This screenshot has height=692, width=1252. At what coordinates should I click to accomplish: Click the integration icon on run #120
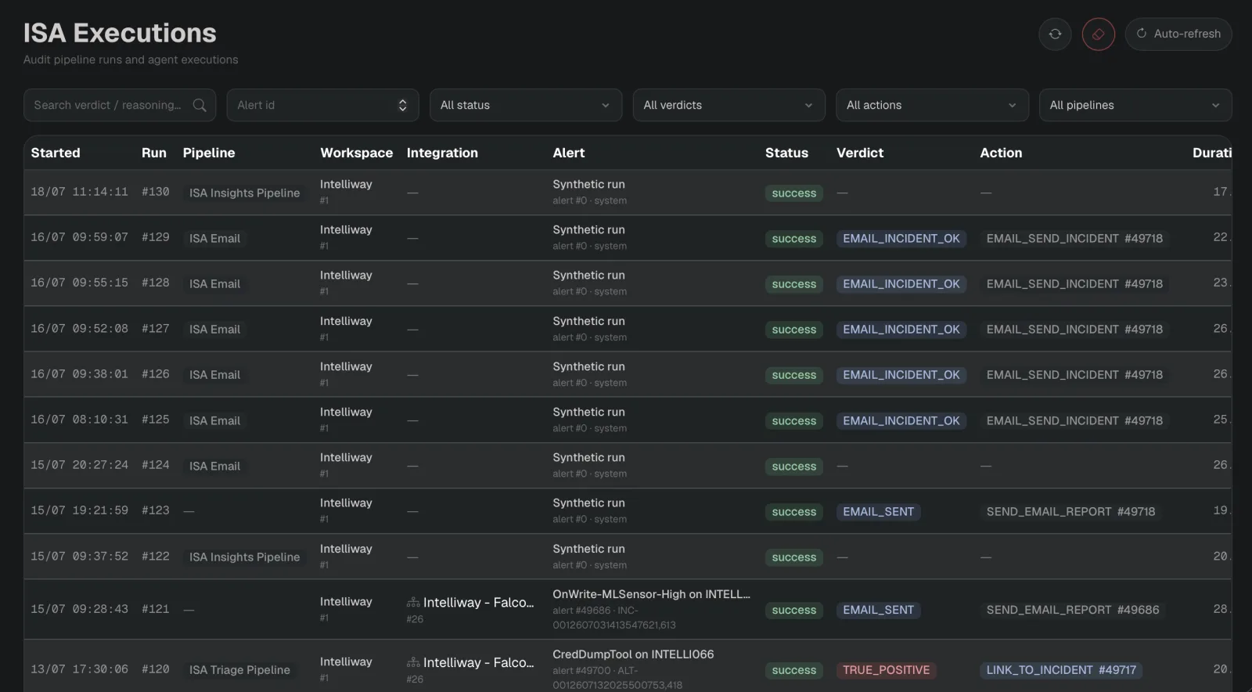[413, 663]
